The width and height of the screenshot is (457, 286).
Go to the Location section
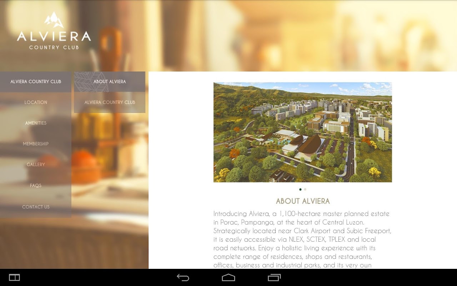click(x=36, y=102)
